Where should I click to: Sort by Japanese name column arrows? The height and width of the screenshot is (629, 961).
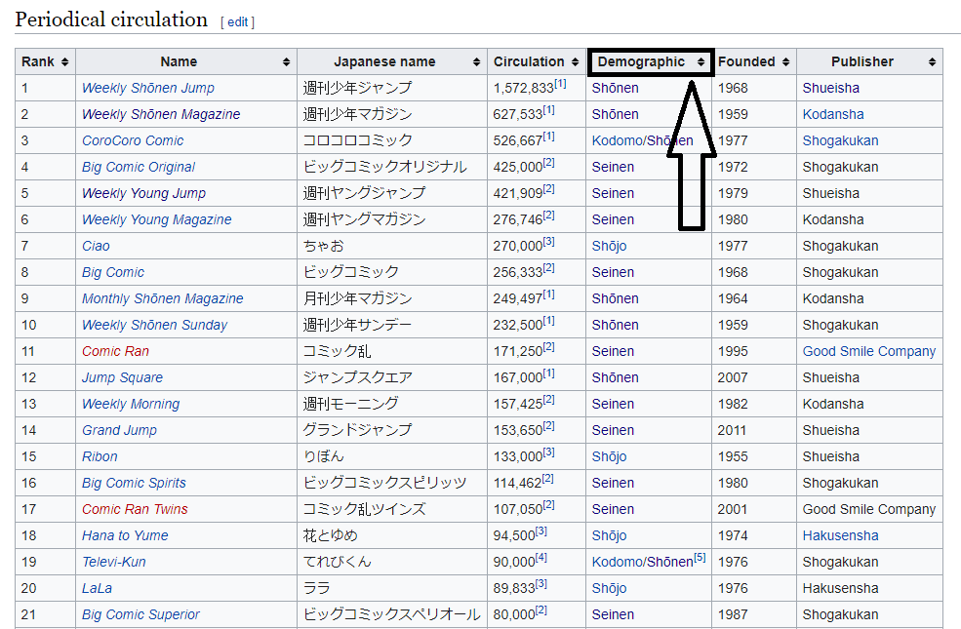coord(477,62)
